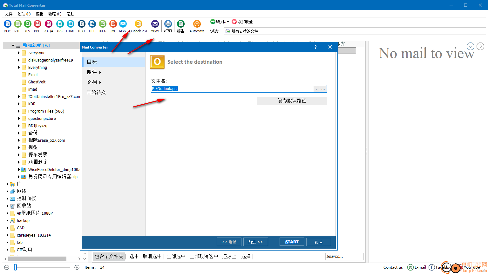Convert to HTML format
Viewport: 488px width, 274px height.
coord(70,24)
